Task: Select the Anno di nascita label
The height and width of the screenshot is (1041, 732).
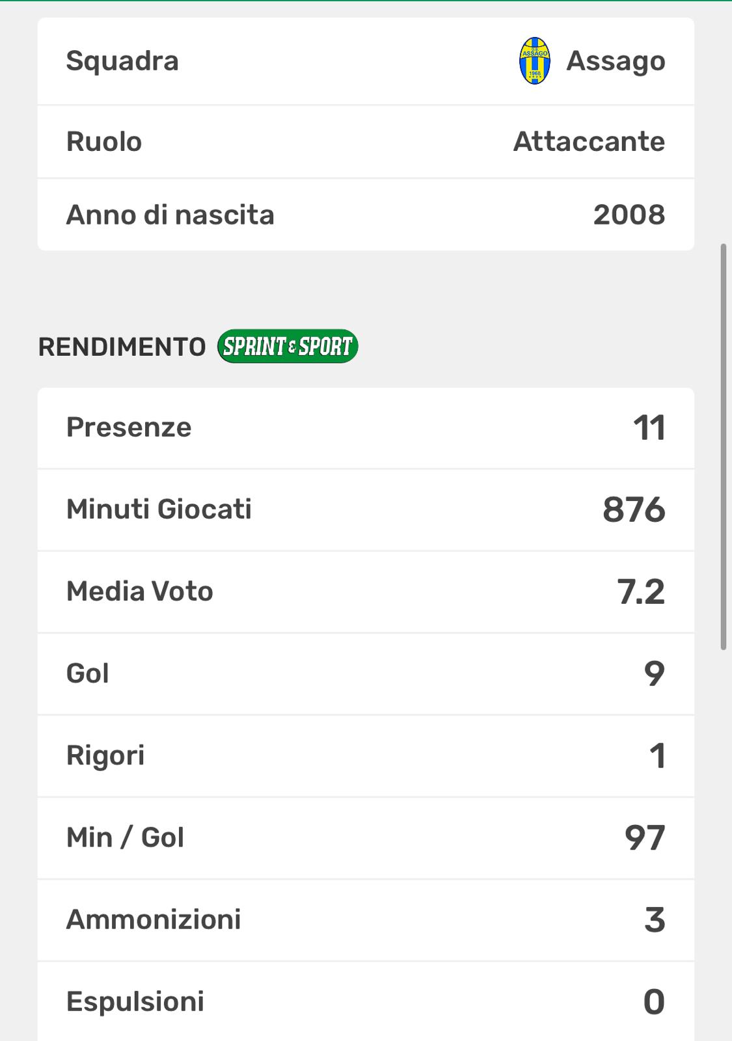Action: click(x=170, y=215)
